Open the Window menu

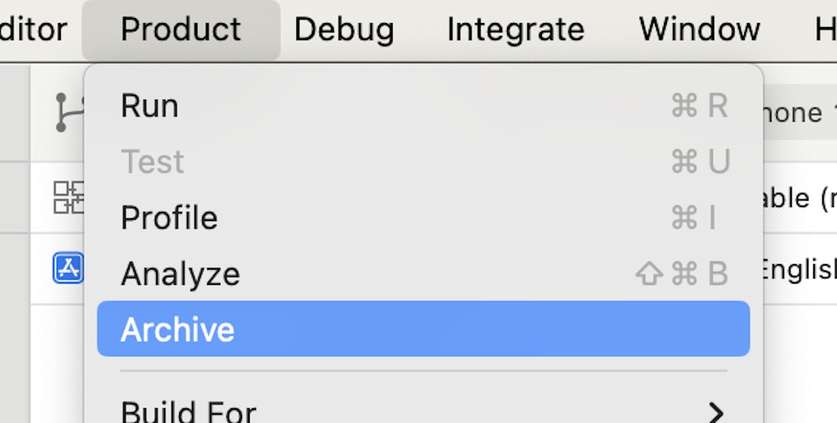[x=699, y=30]
